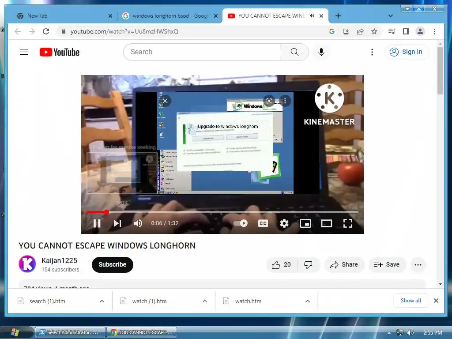Show hidden system tray icons
The image size is (452, 339).
(389, 333)
